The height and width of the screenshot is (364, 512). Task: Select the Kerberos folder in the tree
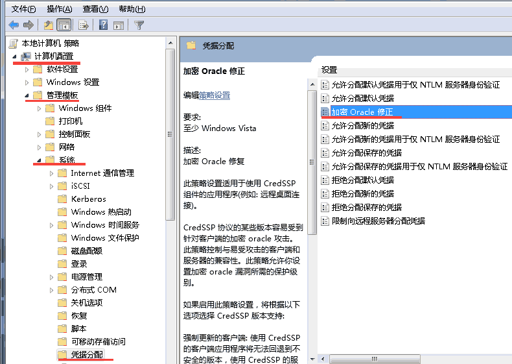(89, 199)
